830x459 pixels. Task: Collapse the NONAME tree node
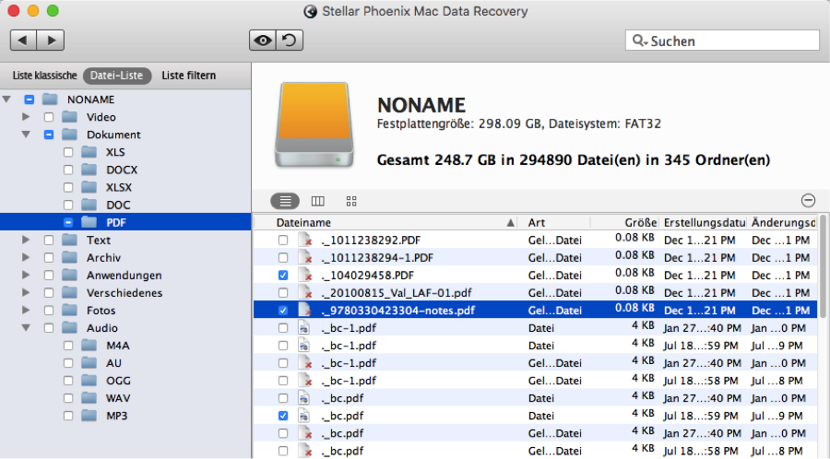(6, 100)
